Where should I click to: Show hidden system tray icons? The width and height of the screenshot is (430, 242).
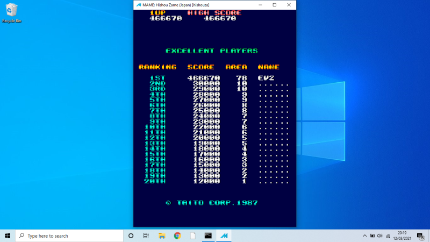[x=364, y=236]
